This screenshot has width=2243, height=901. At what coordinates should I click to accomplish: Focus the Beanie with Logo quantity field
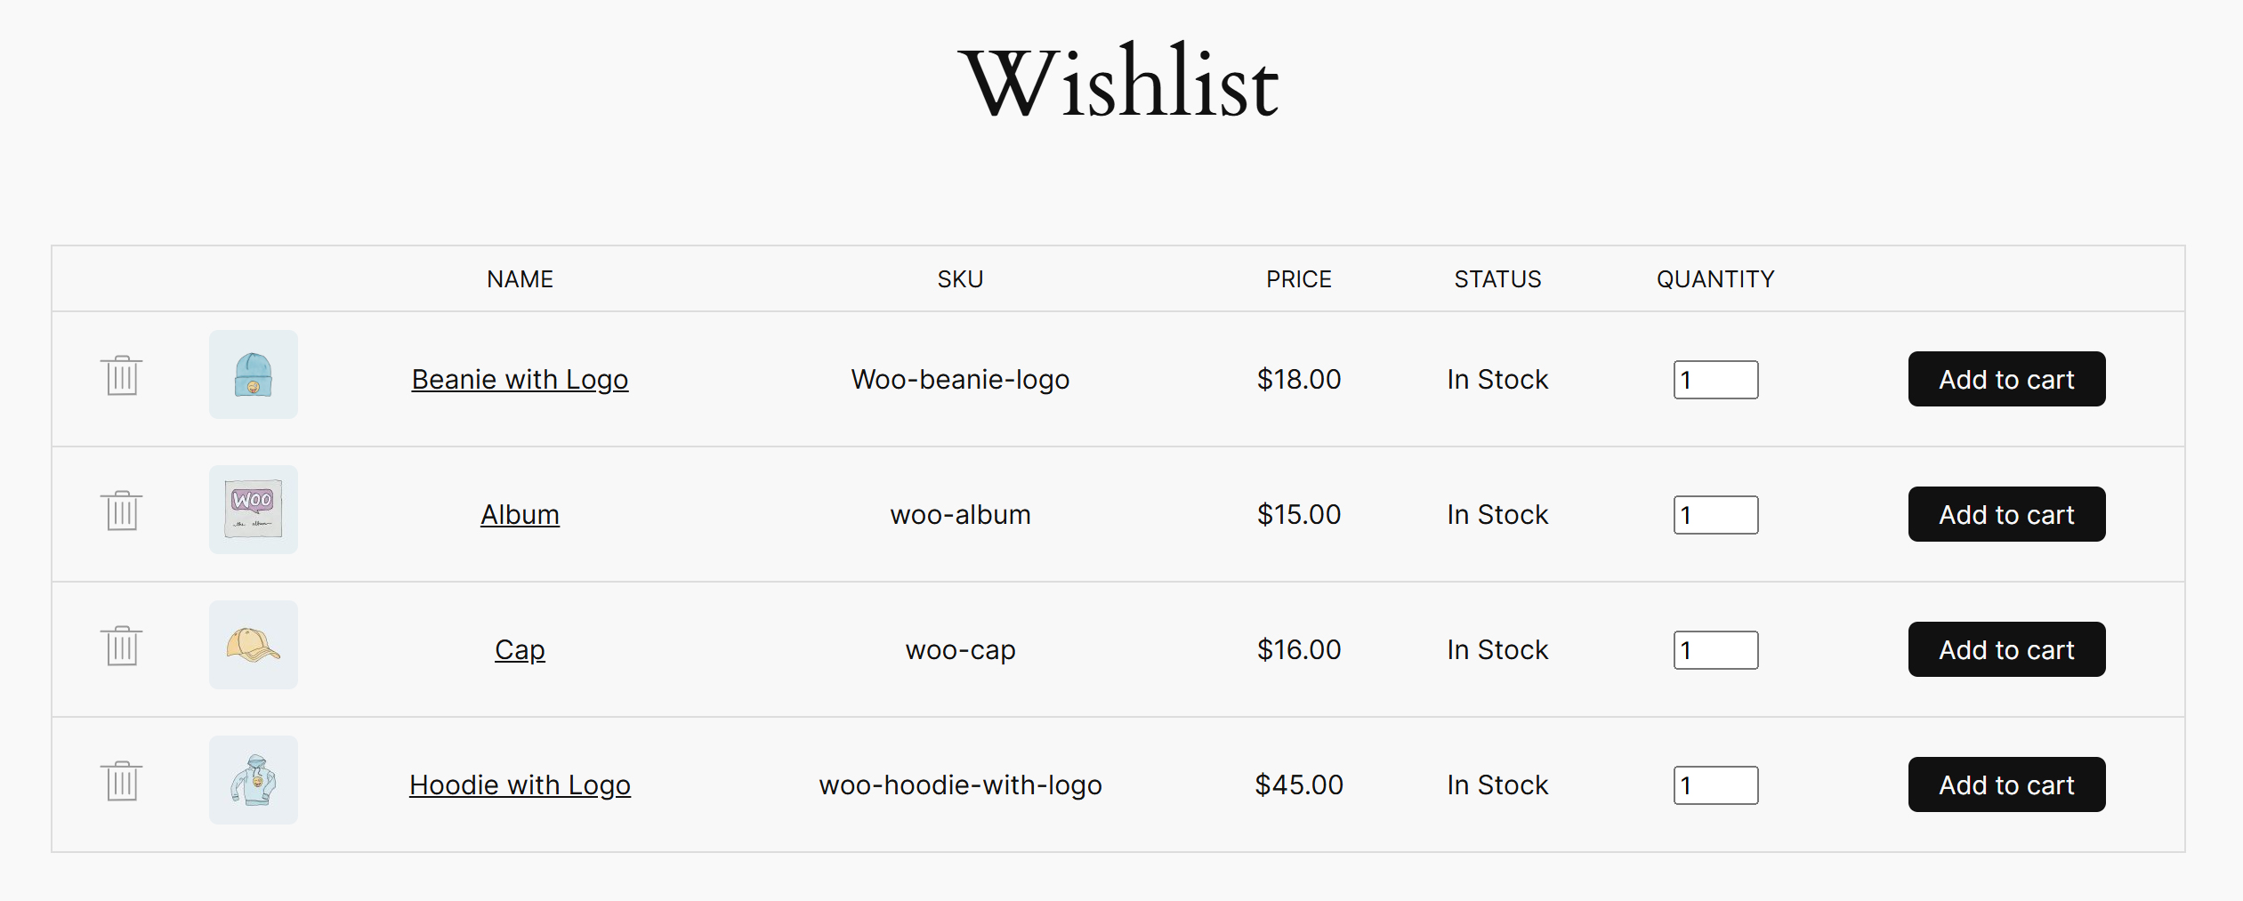tap(1715, 380)
